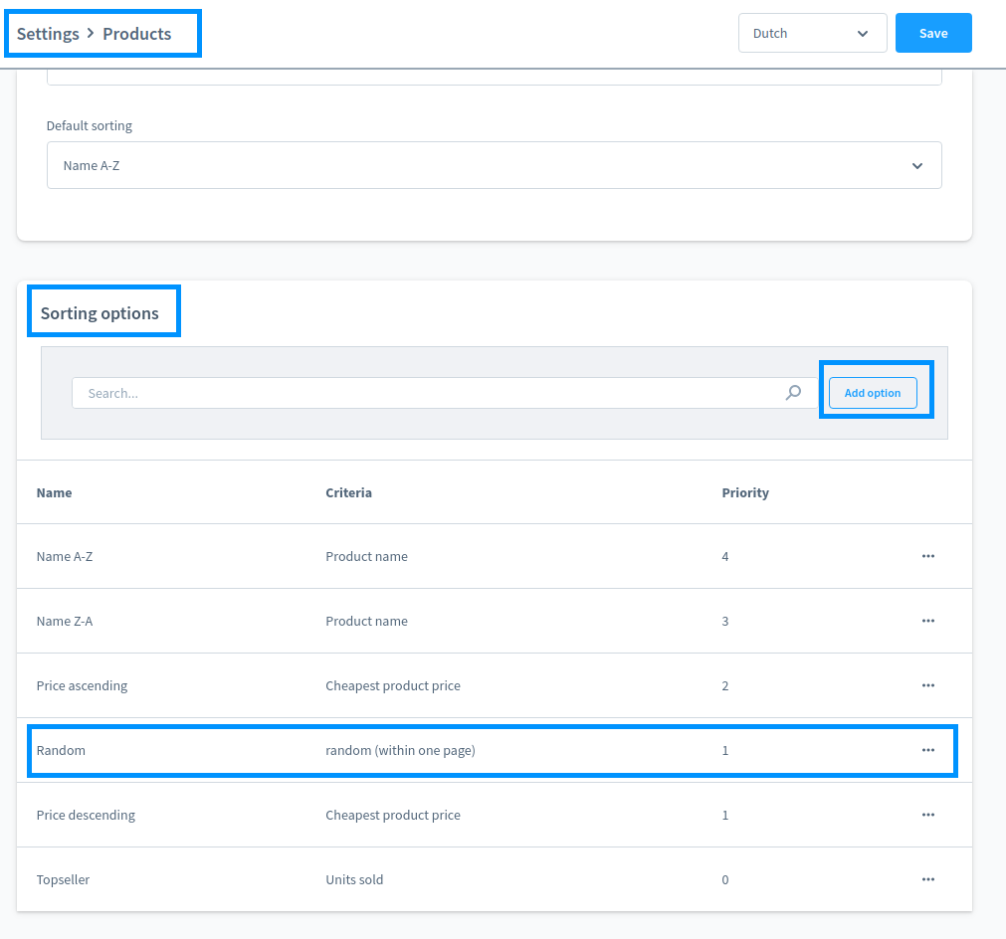Select the Topseller sorting option name
1006x939 pixels.
(63, 879)
